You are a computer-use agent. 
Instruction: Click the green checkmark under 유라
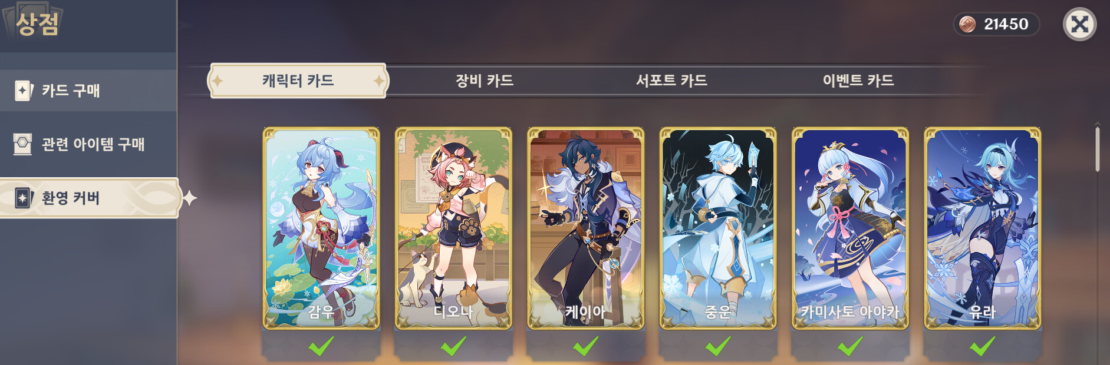click(983, 346)
